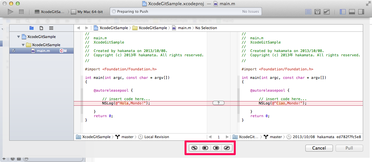Collapse the XcodeGitSample project root

coord(19,37)
